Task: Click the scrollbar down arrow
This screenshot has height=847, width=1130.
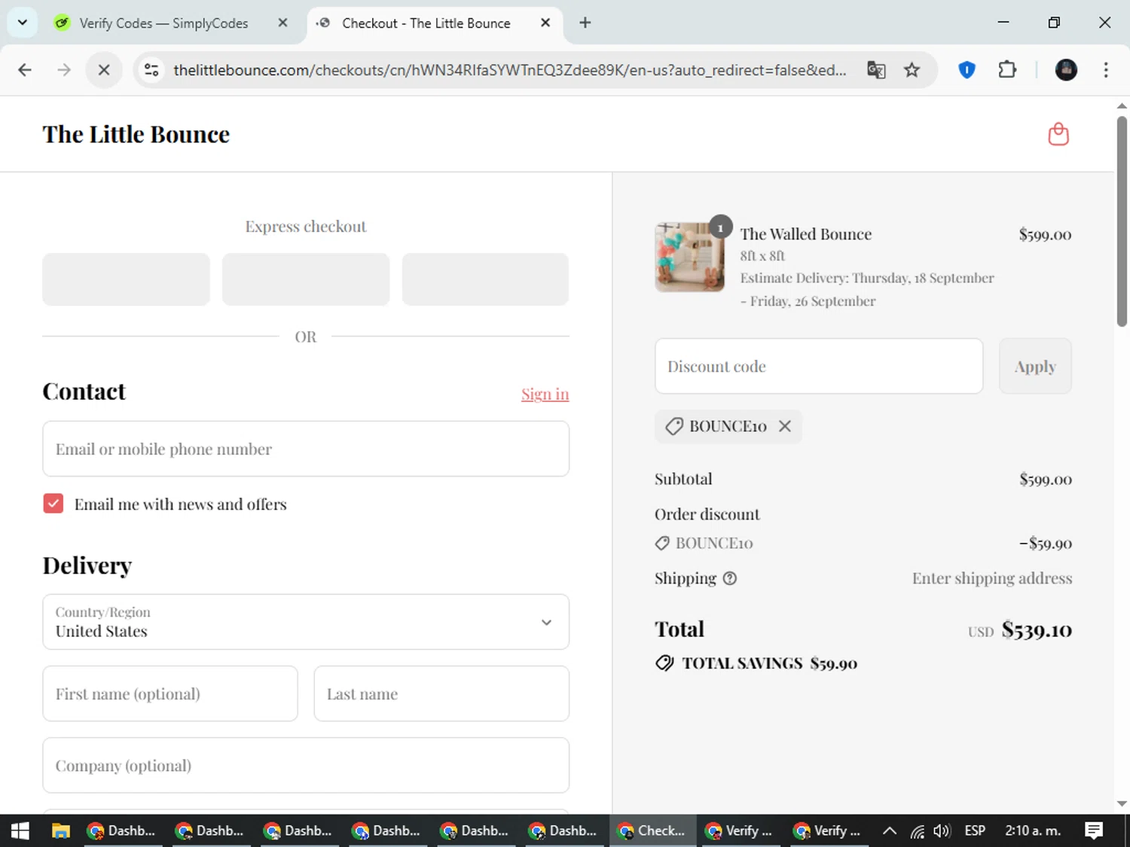Action: pyautogui.click(x=1122, y=803)
